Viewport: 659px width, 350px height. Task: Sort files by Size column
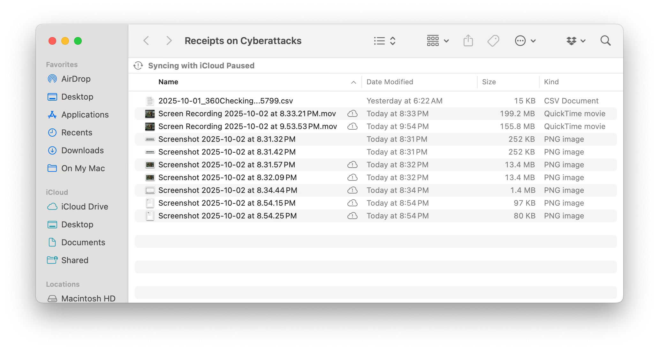point(489,82)
